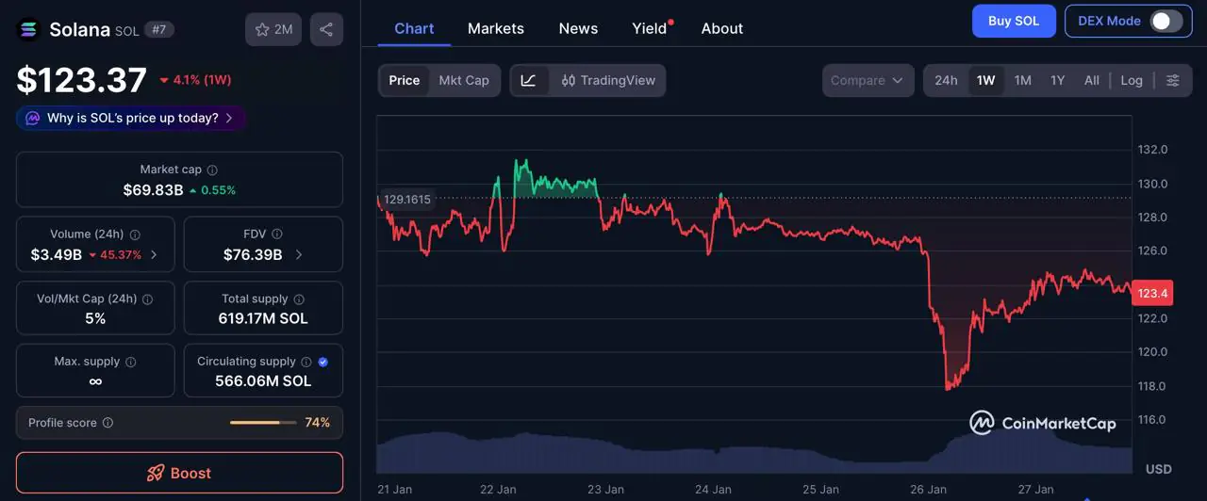Open the News tab
Viewport: 1207px width, 501px height.
coord(578,28)
